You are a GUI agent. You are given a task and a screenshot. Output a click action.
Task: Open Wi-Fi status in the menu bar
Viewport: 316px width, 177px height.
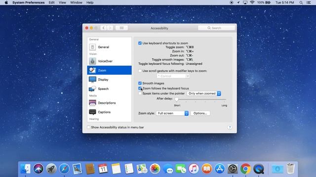tap(252, 2)
